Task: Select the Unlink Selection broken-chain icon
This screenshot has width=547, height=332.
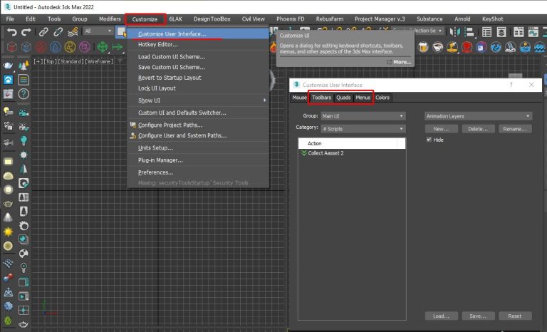Action: pos(58,32)
